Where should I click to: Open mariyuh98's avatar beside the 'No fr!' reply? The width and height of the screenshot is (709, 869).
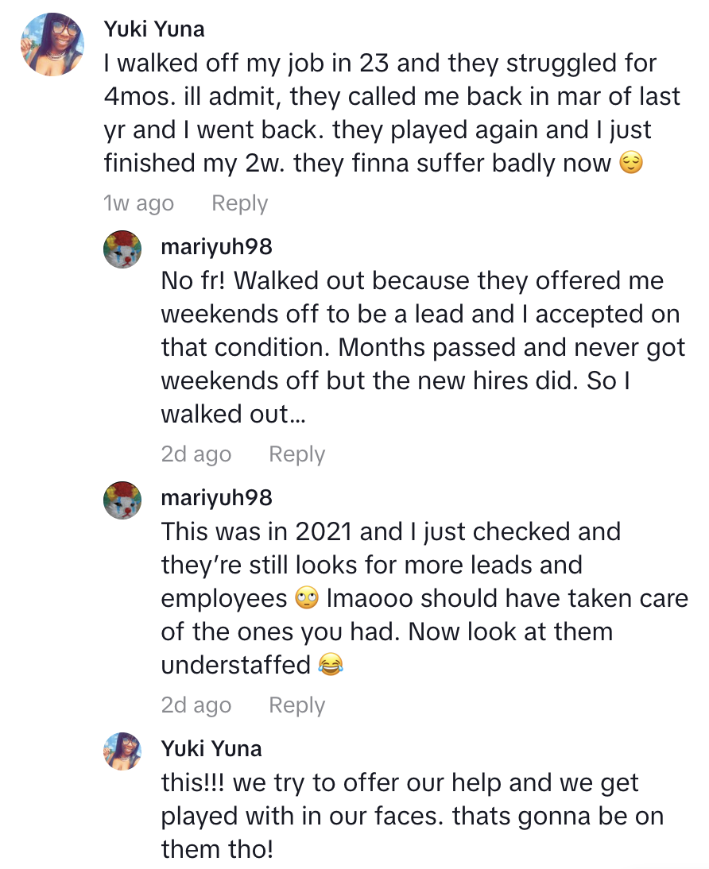[122, 249]
